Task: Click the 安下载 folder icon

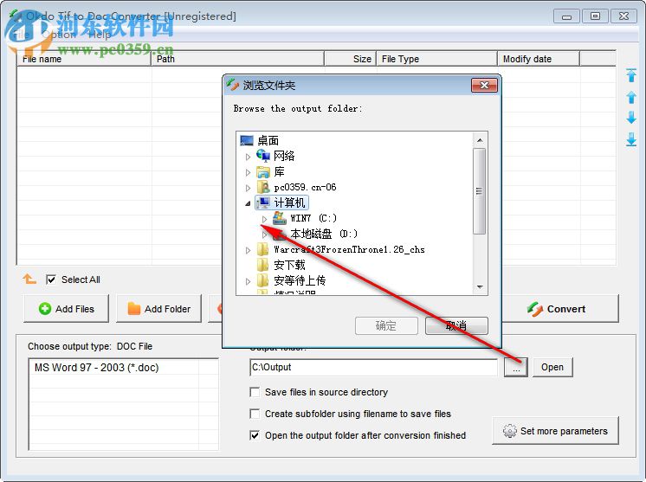Action: [263, 265]
